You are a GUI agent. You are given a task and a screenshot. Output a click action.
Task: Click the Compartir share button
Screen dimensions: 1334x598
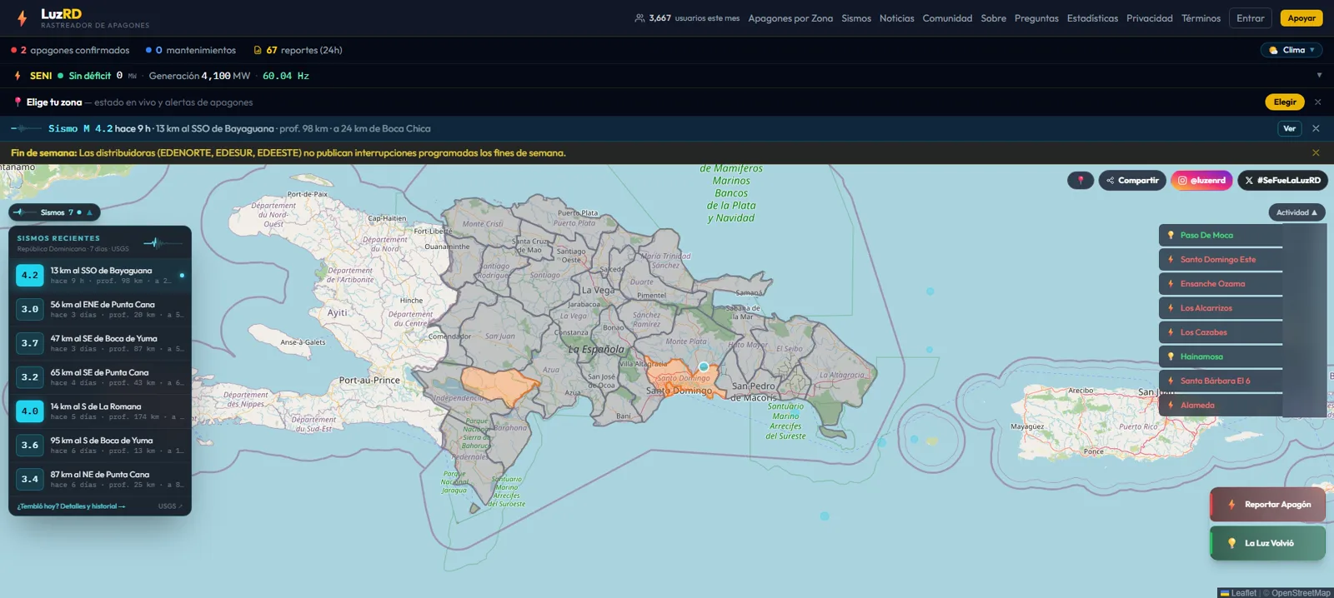point(1132,180)
